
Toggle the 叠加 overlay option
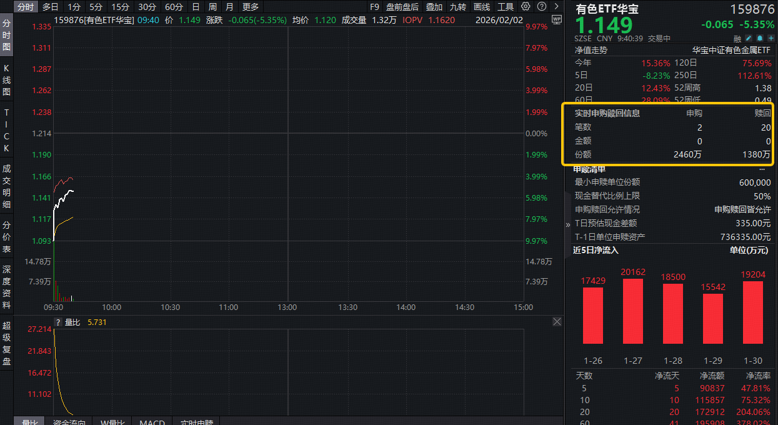point(434,7)
